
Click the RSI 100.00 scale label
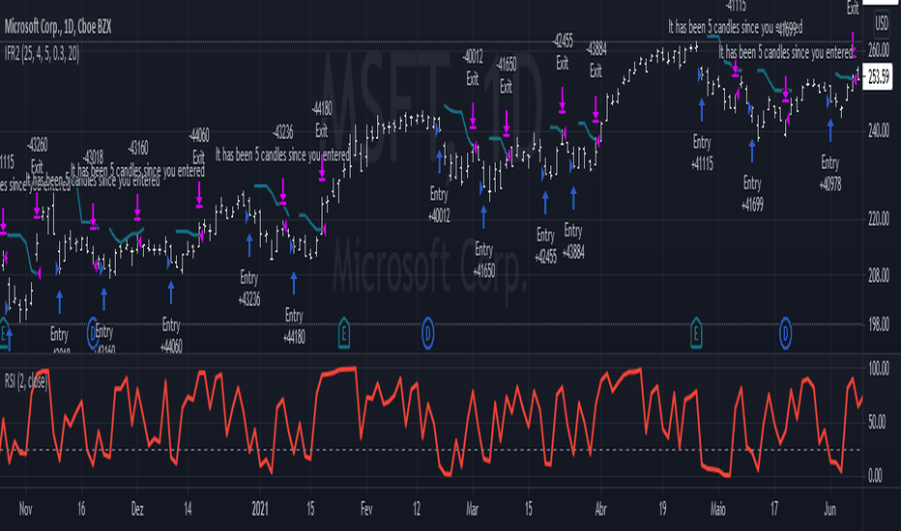pos(879,369)
